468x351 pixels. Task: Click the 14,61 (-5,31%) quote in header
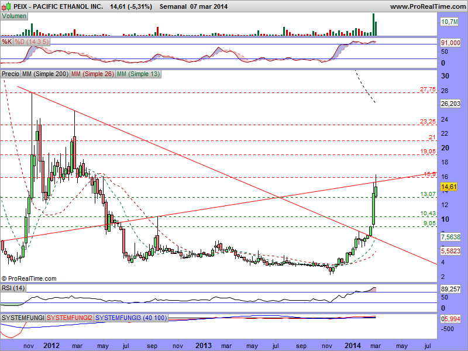(130, 6)
